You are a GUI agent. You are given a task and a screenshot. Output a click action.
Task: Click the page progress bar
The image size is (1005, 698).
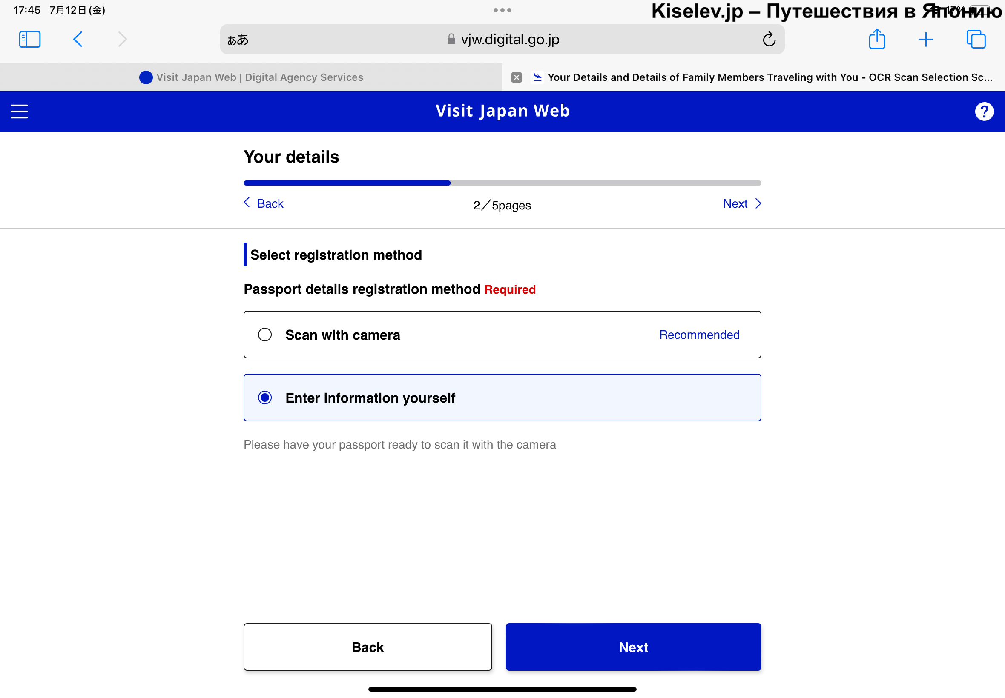tap(502, 183)
